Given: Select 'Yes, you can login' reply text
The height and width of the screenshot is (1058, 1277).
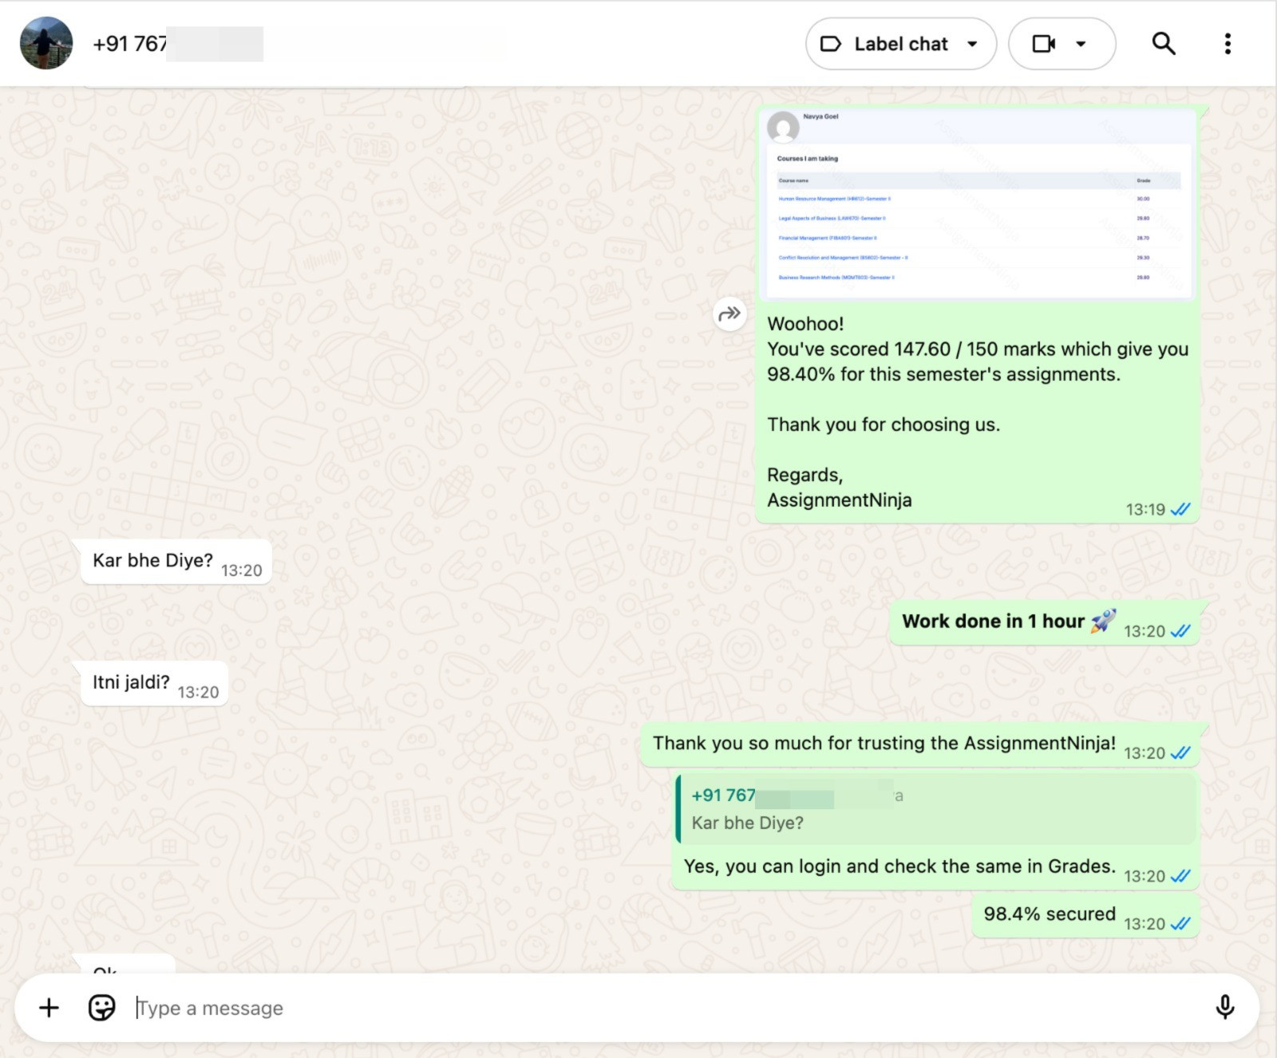Looking at the screenshot, I should point(899,867).
